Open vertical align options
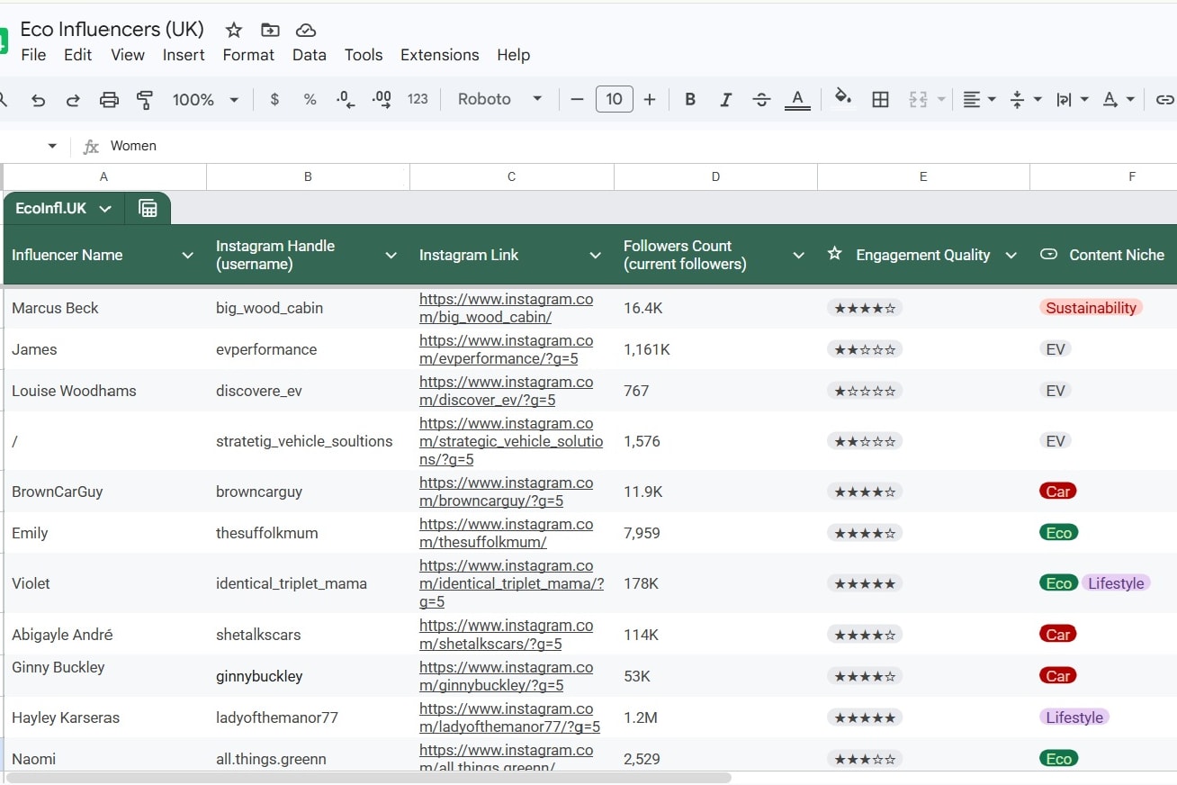 point(1025,100)
